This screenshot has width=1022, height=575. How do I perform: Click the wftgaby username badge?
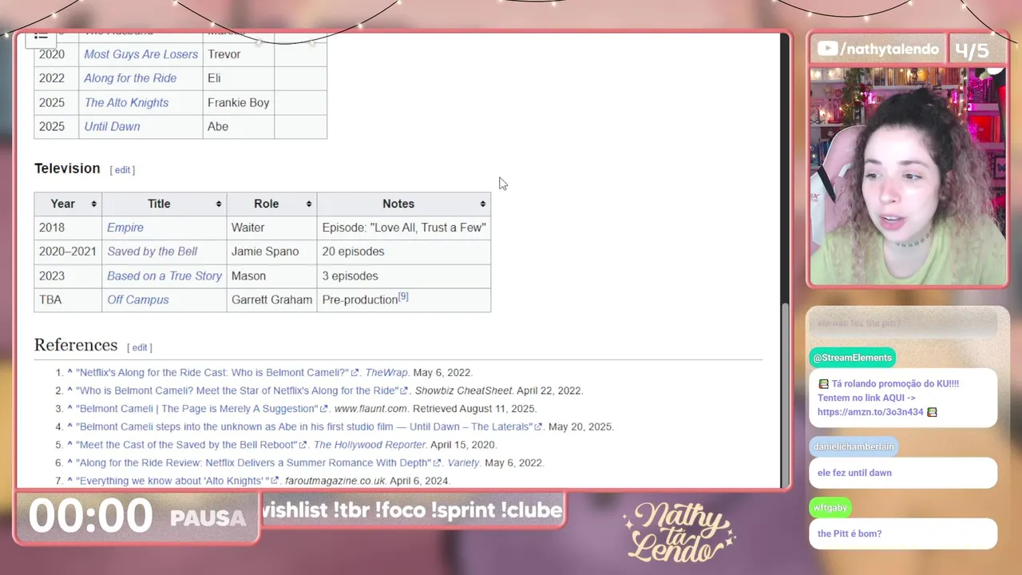tap(830, 507)
